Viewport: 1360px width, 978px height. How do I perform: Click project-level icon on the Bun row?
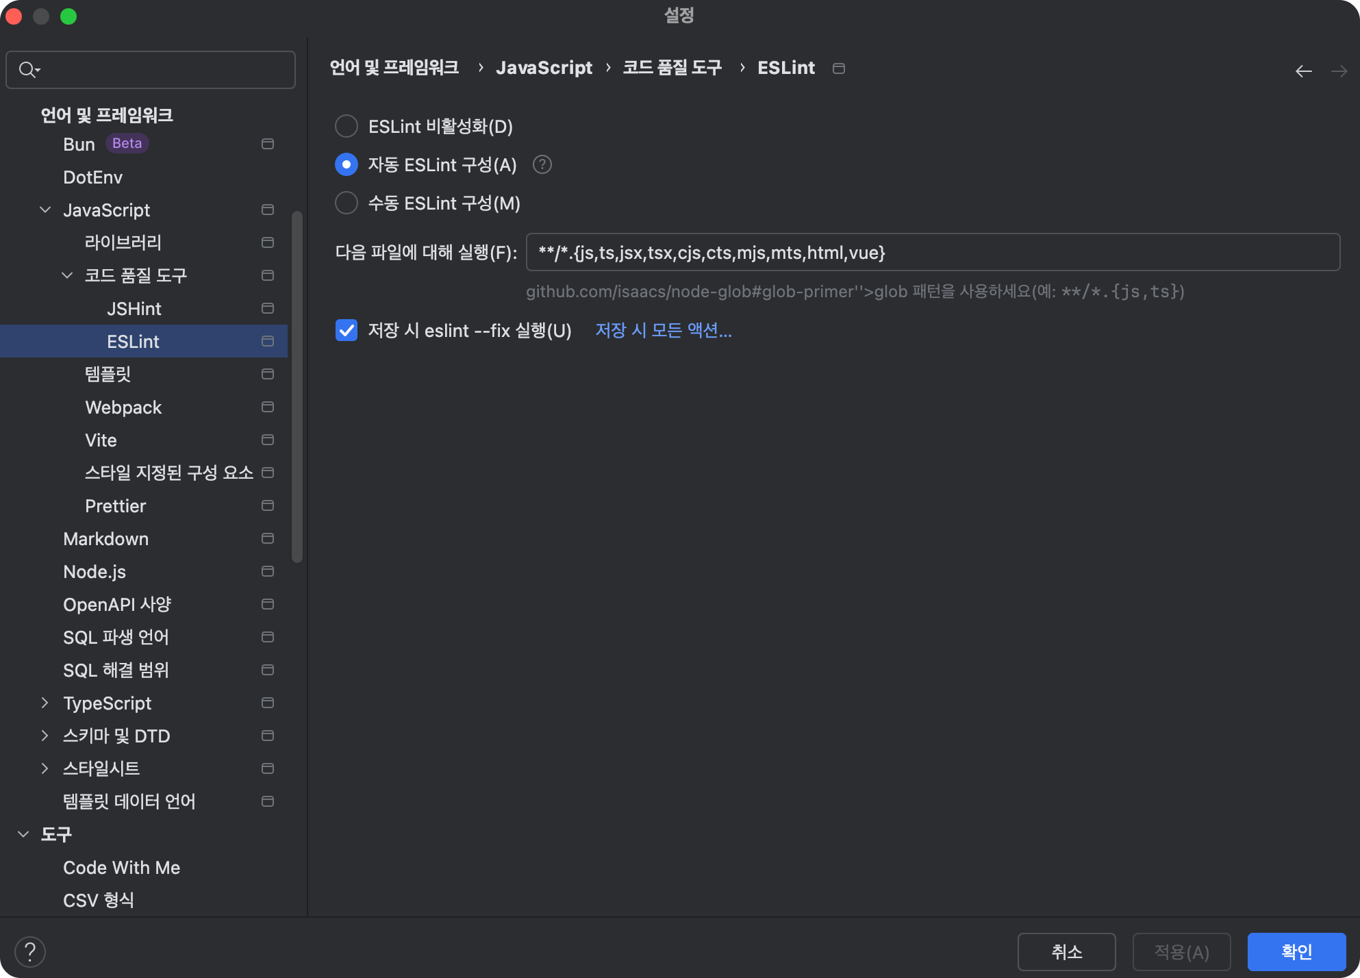tap(268, 144)
